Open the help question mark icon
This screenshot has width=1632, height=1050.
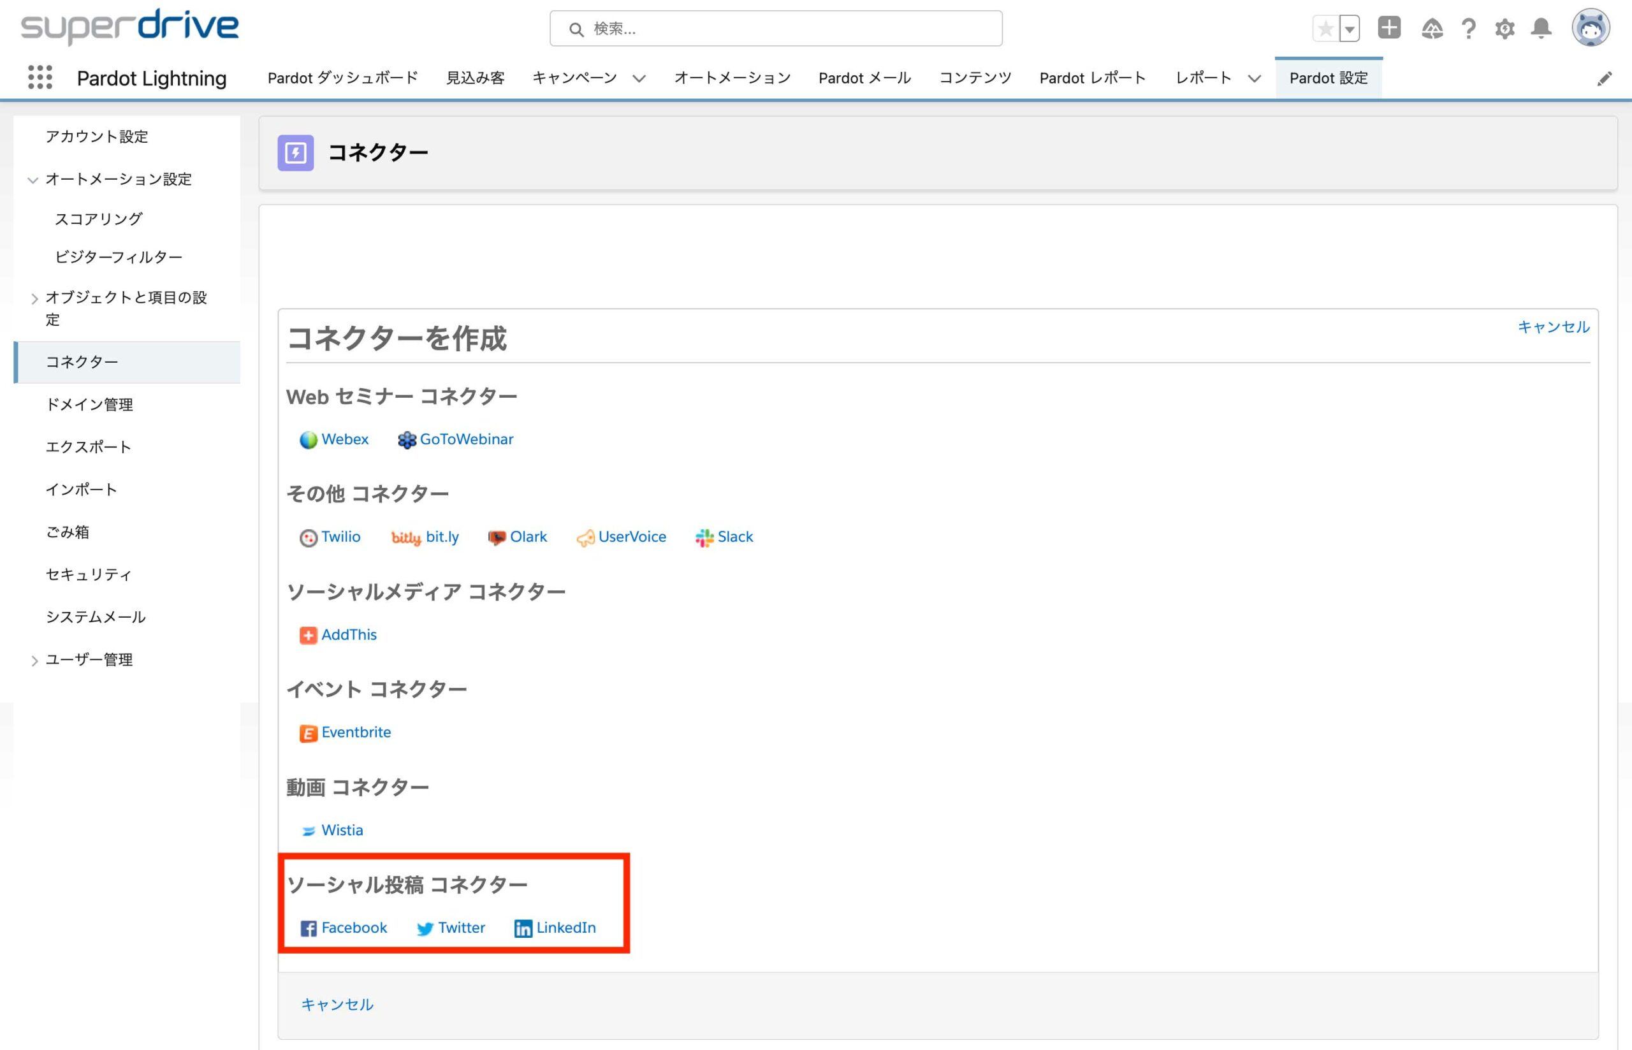1468,29
